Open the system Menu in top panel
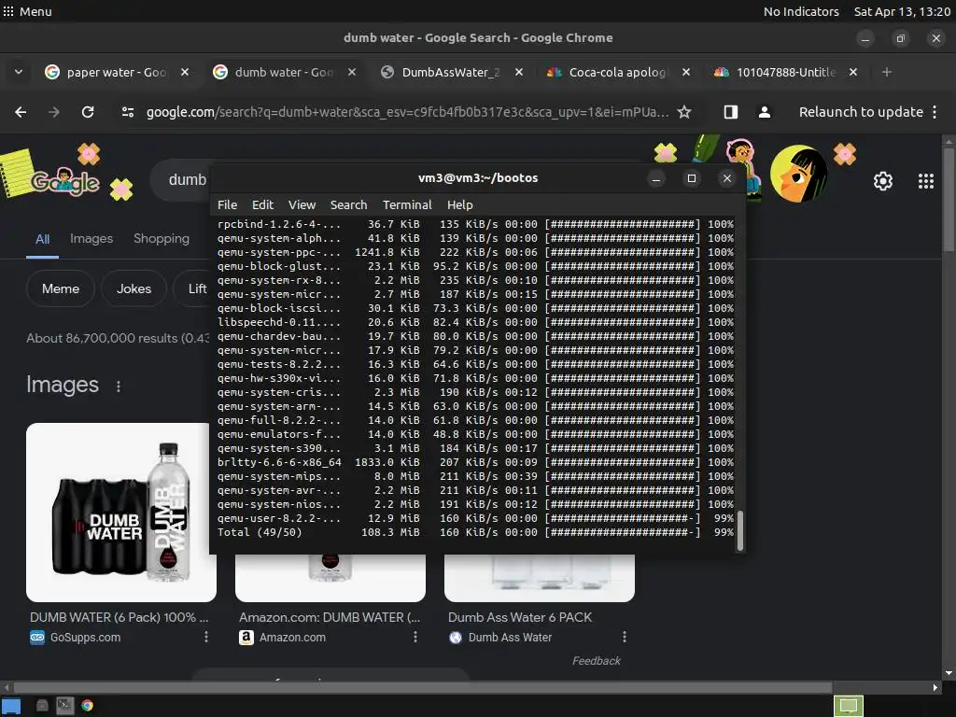Viewport: 956px width, 717px height. click(27, 11)
